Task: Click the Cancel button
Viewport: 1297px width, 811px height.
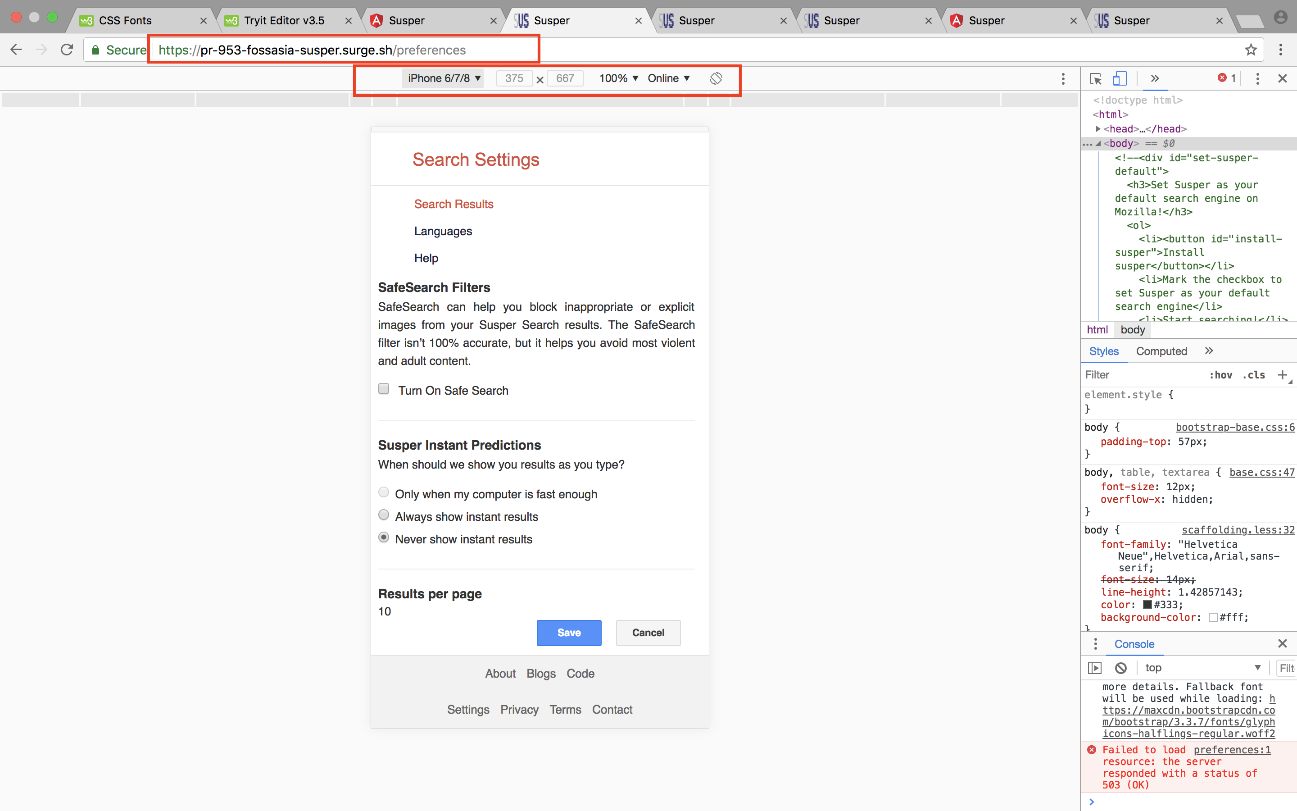Action: [648, 633]
